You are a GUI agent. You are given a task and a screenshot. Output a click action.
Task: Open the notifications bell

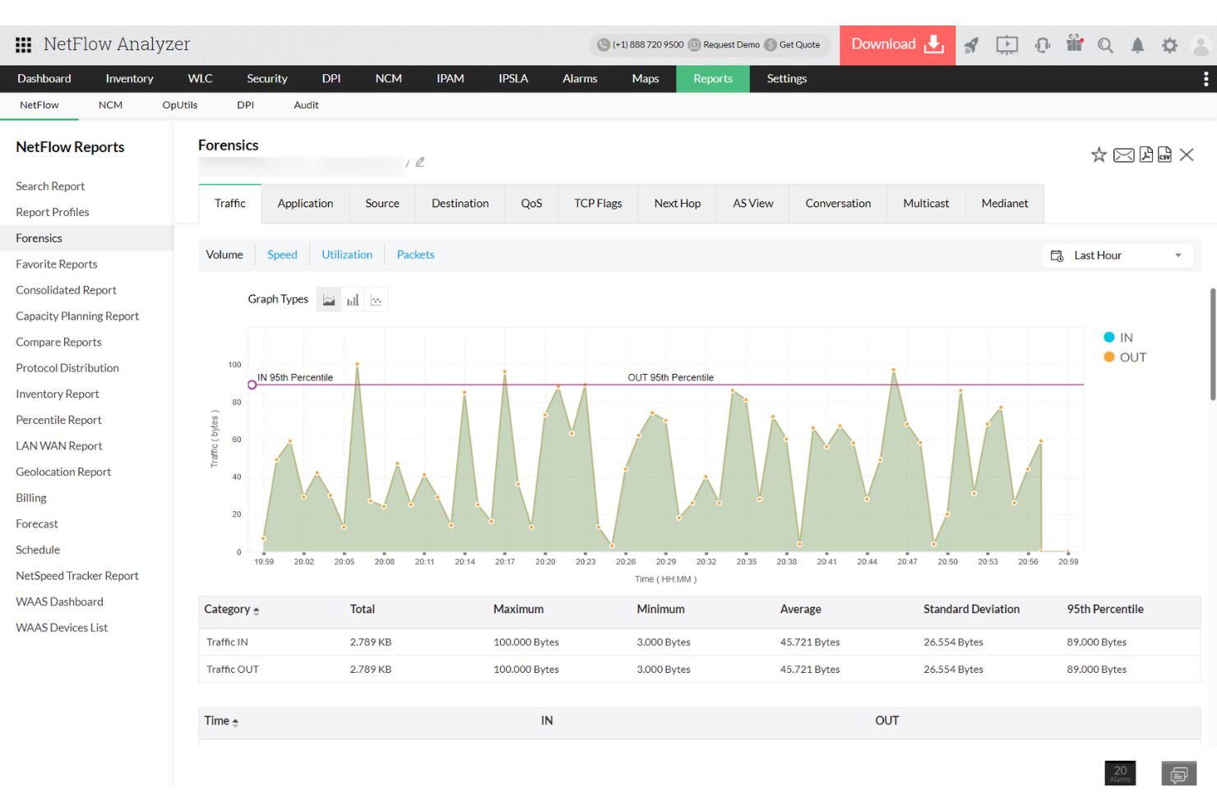point(1138,45)
